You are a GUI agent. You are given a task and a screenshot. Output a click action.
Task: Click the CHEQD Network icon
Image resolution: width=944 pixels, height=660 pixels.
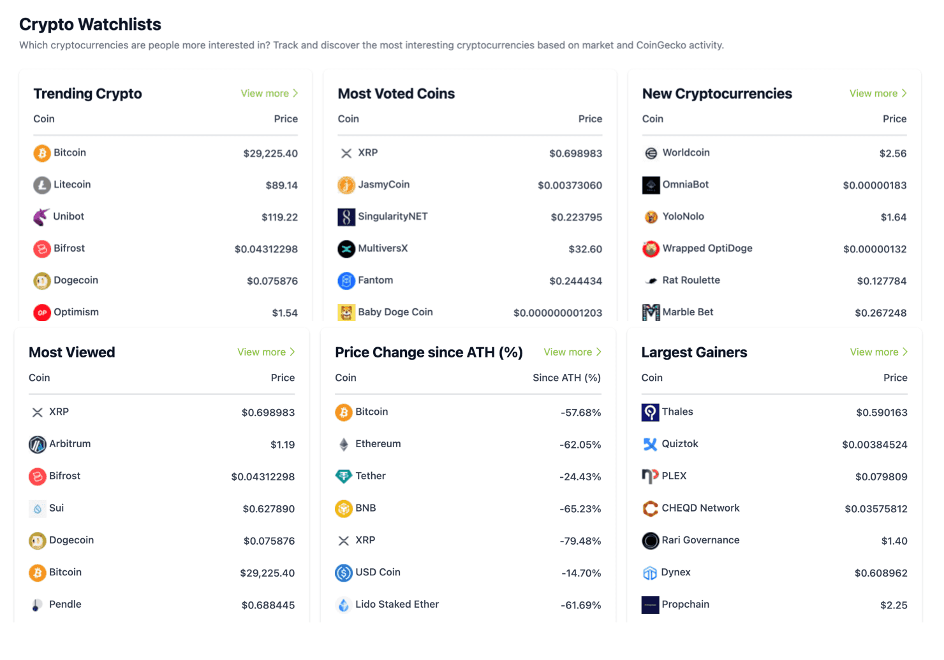coord(650,508)
